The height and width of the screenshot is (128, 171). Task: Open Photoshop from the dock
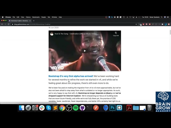pos(112,108)
